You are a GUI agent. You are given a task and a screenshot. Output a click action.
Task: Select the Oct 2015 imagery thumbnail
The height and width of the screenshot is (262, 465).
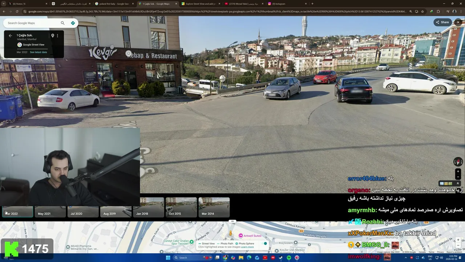click(181, 207)
